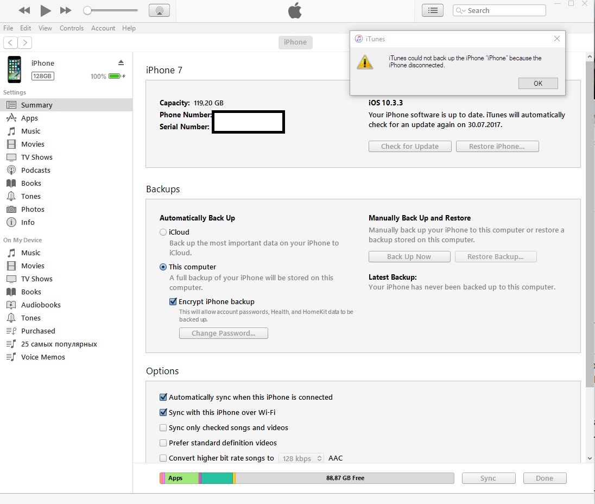Open Movies in Settings sidebar
595x504 pixels.
pos(66,144)
